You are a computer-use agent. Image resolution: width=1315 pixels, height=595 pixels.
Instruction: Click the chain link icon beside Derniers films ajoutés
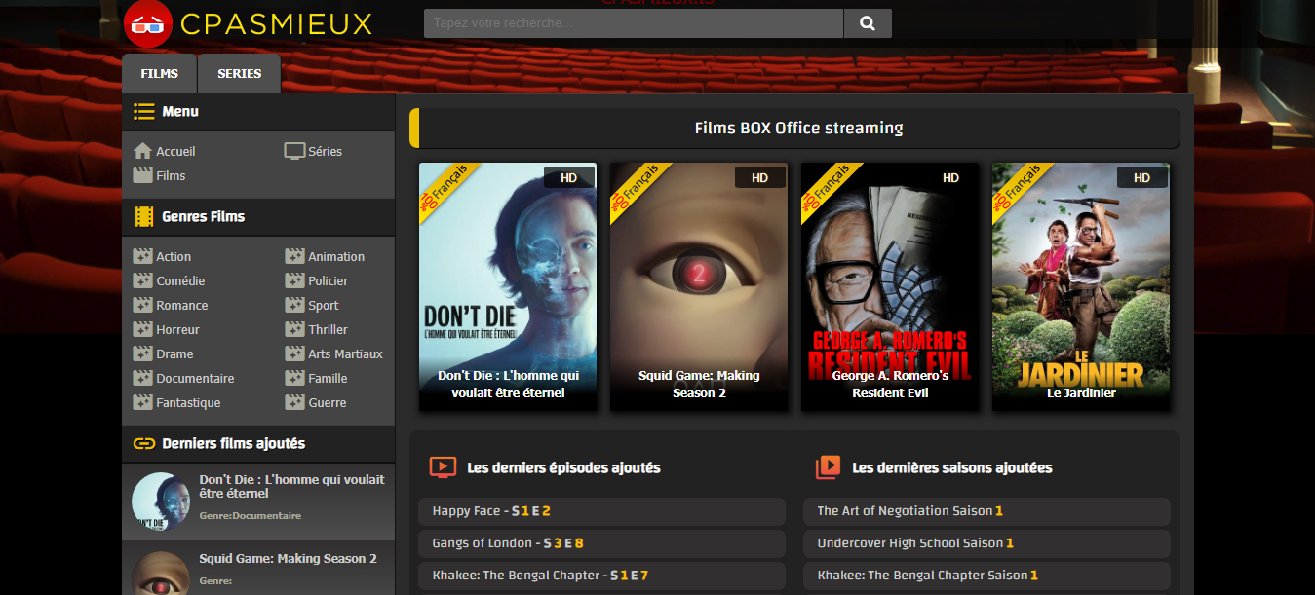coord(144,443)
